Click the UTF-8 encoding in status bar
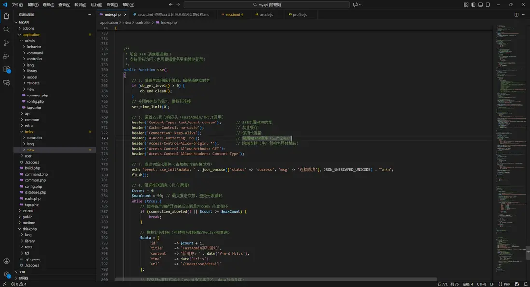 click(x=481, y=284)
